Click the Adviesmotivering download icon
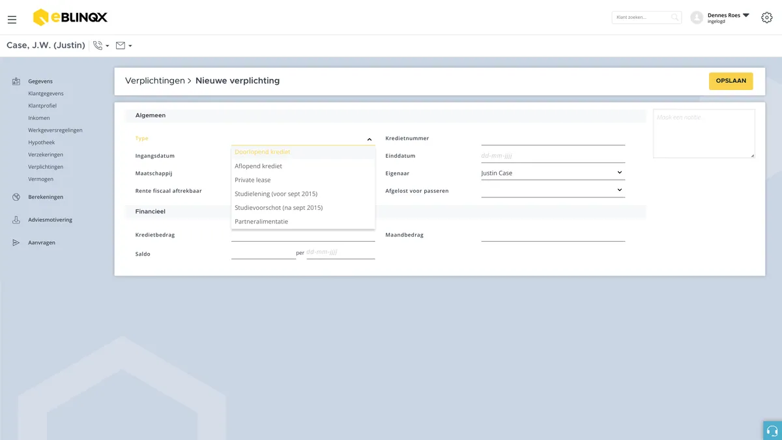 [16, 220]
